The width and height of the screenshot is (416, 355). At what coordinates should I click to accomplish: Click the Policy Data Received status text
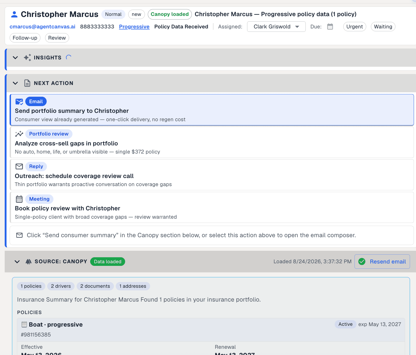181,27
